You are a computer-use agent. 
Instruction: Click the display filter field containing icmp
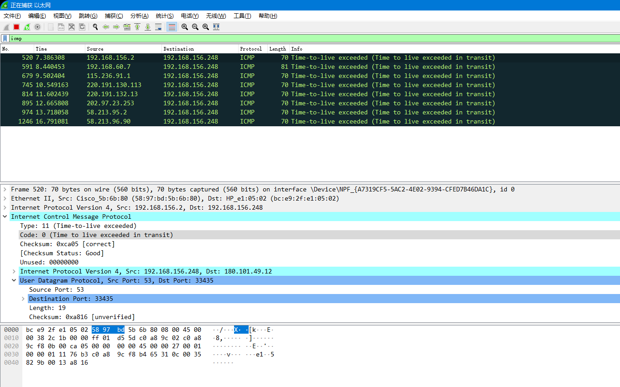pyautogui.click(x=314, y=38)
